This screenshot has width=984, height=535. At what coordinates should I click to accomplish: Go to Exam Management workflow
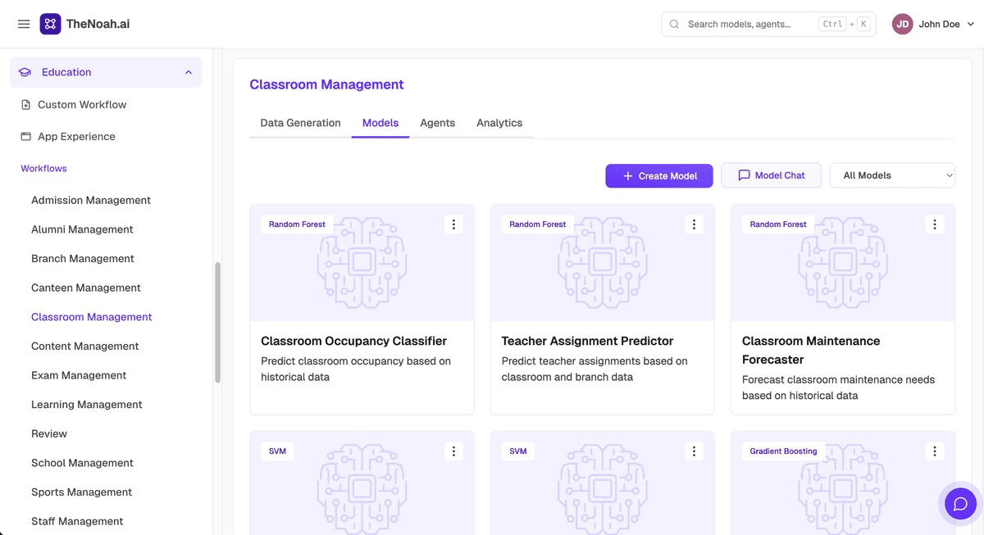coord(79,375)
